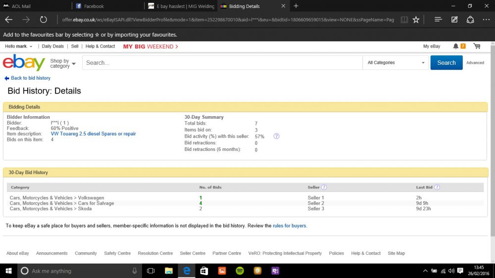
Task: Open a new browser tab with plus
Action: [x=296, y=6]
